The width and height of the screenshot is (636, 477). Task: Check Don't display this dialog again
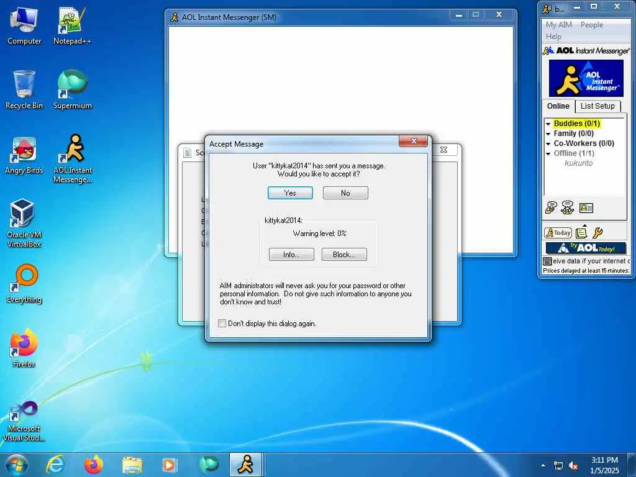[222, 323]
